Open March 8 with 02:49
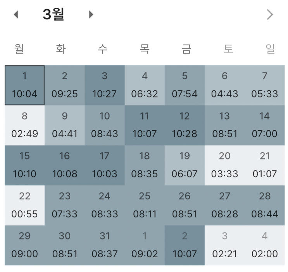Screen dimensions: 288x272 pyautogui.click(x=24, y=125)
